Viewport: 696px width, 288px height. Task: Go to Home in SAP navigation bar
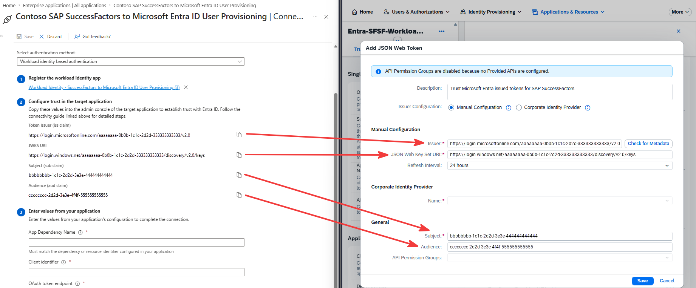pos(362,12)
